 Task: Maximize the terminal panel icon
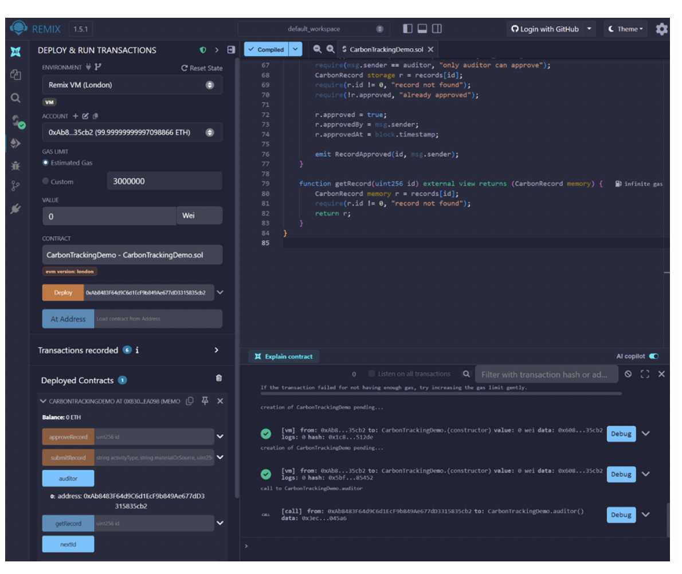(645, 374)
